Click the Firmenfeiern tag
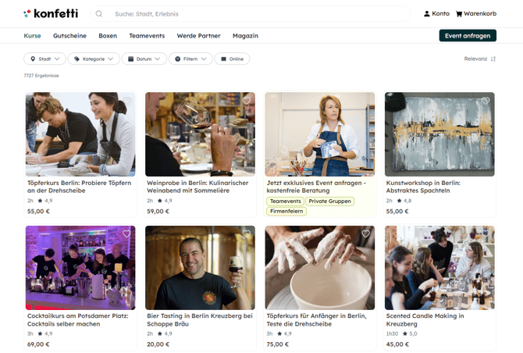The image size is (523, 353). click(286, 211)
